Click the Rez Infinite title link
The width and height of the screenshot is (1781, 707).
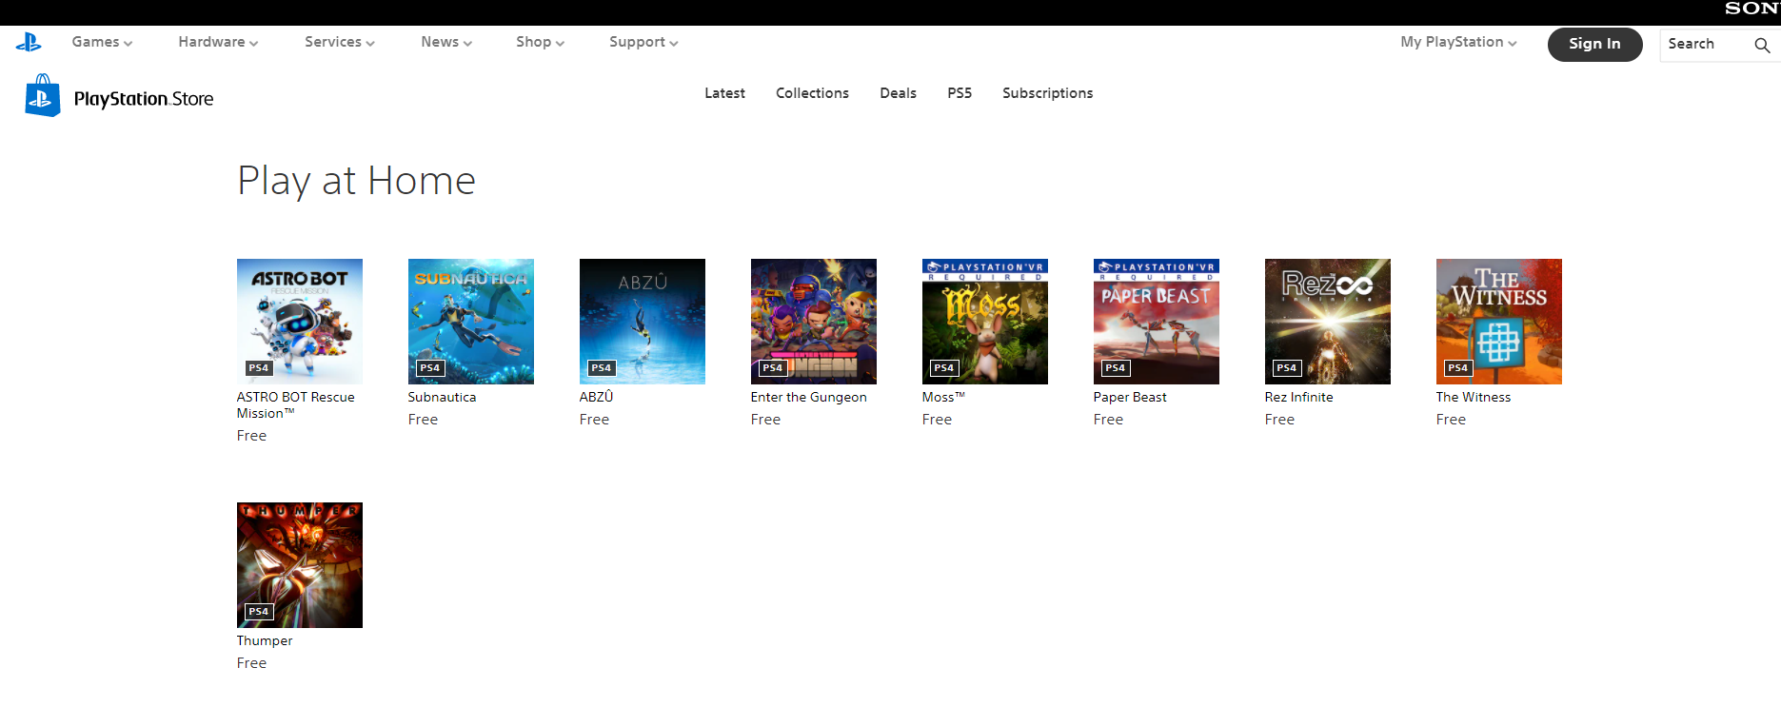(1299, 398)
